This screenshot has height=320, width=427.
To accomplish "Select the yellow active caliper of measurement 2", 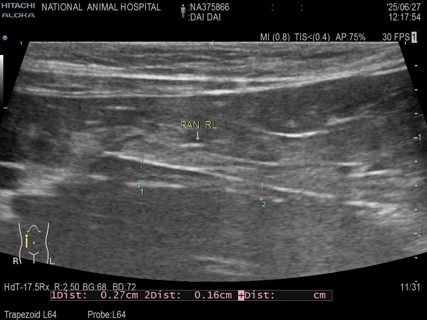I will point(261,199).
